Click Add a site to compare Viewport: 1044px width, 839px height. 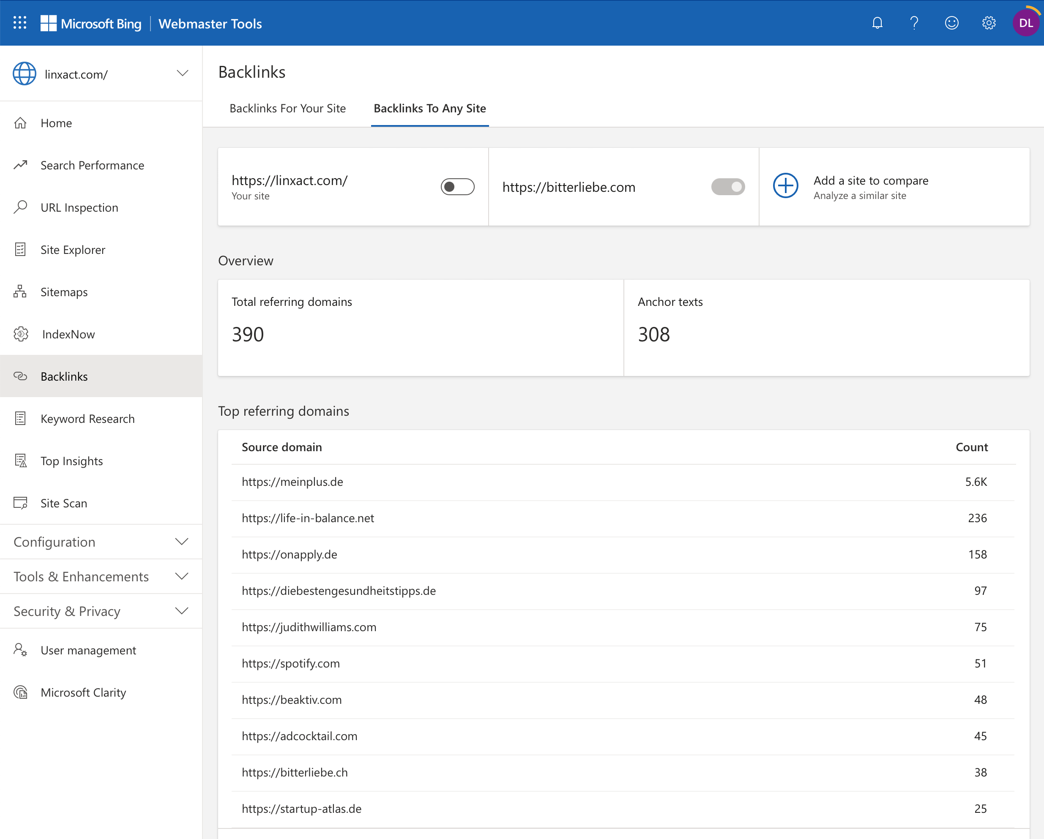870,180
